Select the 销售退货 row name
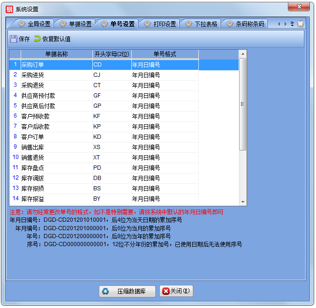 (33, 158)
